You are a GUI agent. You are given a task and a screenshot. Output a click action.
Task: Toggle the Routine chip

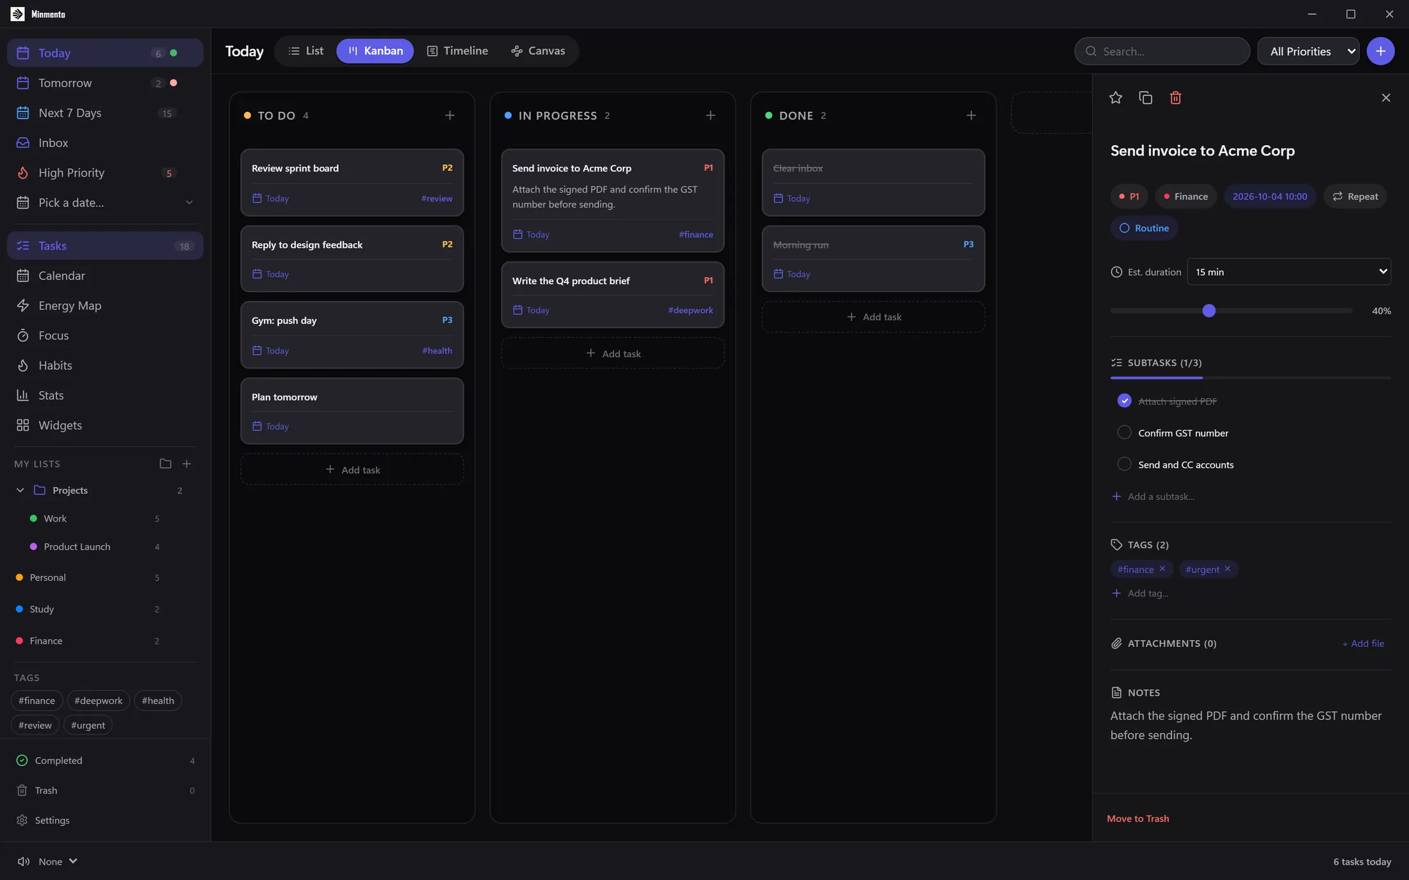pyautogui.click(x=1144, y=228)
